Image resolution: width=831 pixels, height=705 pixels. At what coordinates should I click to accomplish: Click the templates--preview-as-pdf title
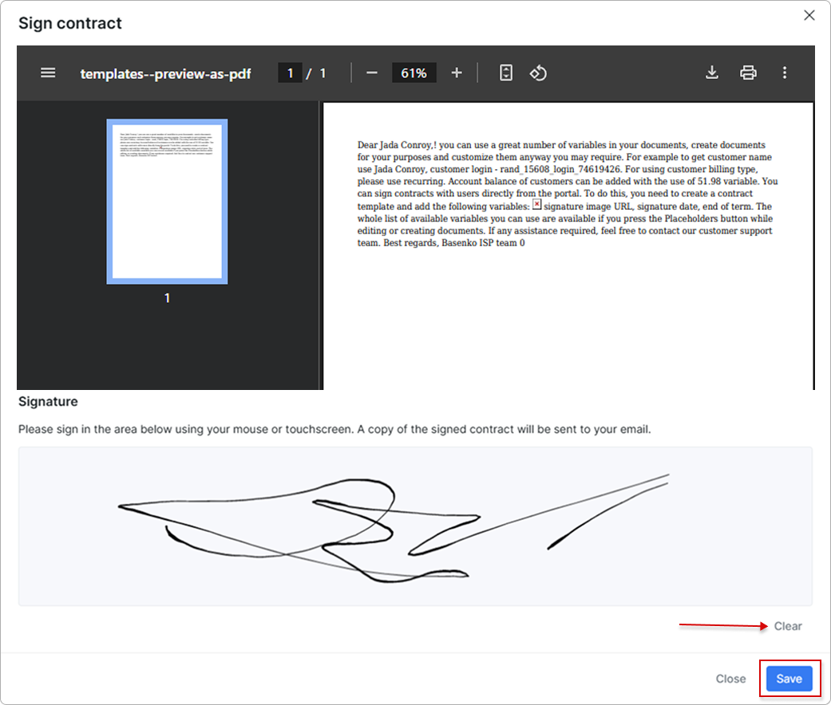coord(165,73)
